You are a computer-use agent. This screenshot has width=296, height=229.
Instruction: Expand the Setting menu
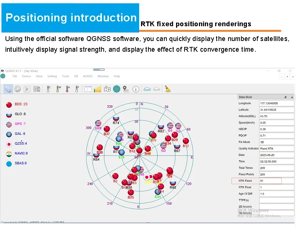[52, 76]
